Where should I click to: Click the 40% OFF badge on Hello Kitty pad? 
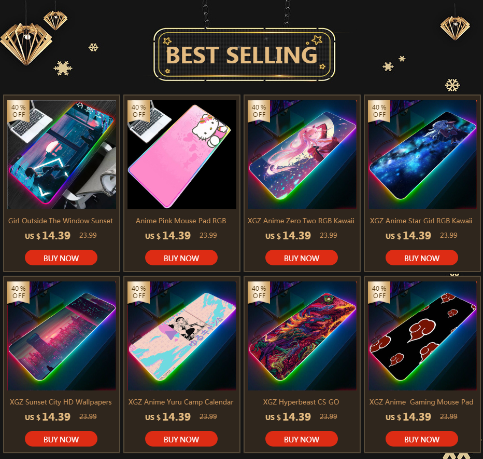[138, 111]
